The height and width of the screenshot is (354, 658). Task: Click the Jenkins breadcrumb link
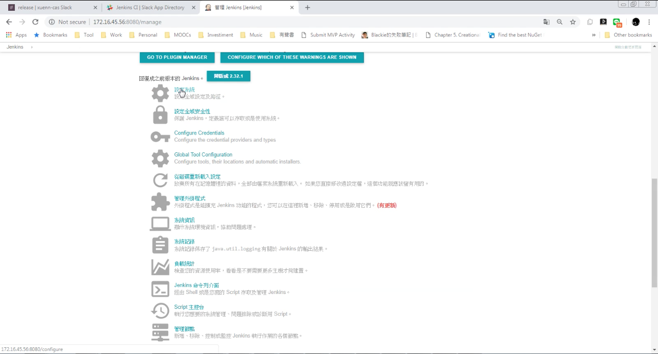pos(15,47)
